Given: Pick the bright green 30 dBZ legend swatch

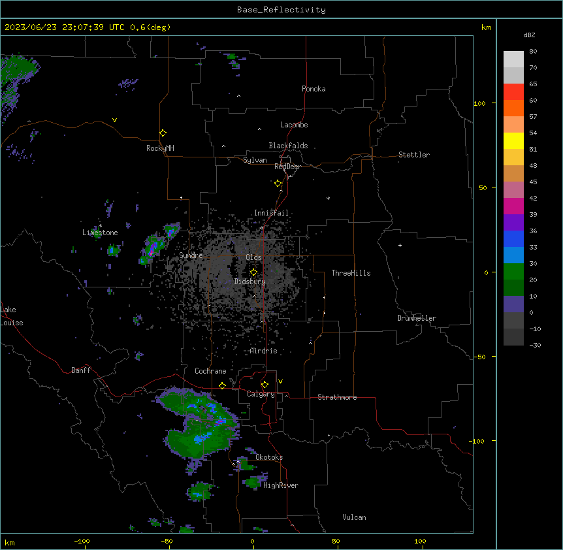Looking at the screenshot, I should [513, 272].
